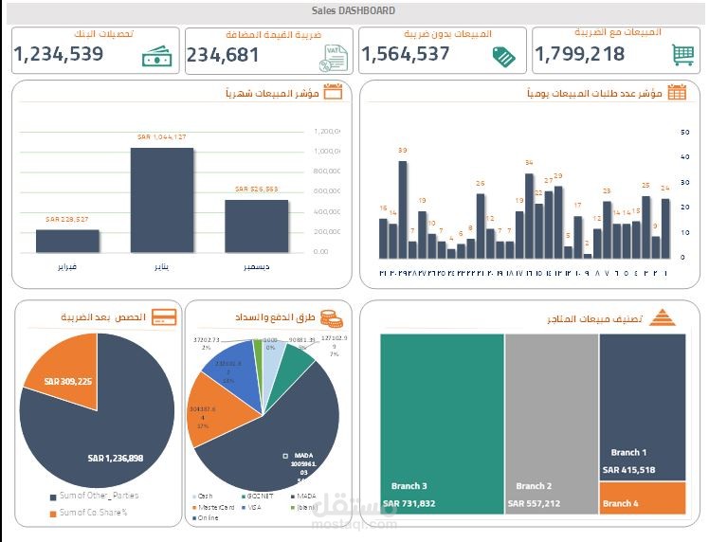Click the stacked coins payment icon
This screenshot has height=542, width=709.
(x=332, y=318)
